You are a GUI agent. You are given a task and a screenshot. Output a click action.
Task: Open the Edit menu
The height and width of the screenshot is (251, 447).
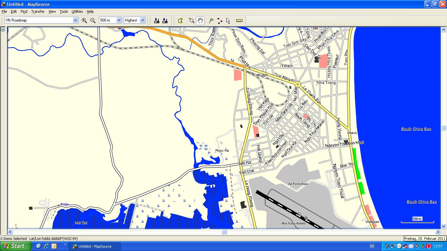point(14,11)
